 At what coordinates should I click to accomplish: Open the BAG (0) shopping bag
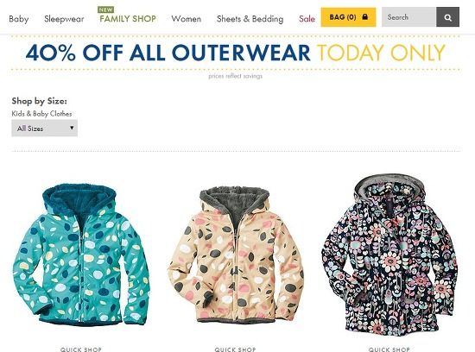348,17
